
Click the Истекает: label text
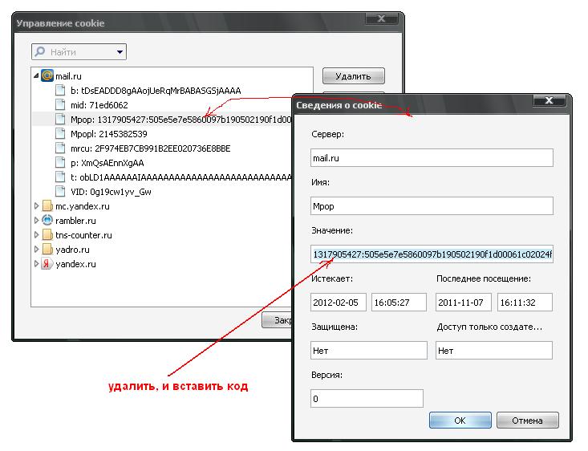click(x=332, y=278)
